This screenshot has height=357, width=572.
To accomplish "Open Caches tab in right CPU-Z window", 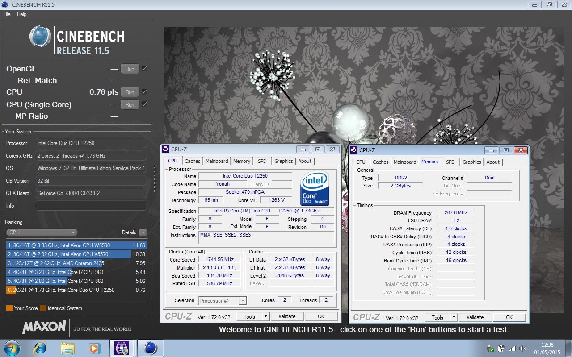I will (x=381, y=162).
